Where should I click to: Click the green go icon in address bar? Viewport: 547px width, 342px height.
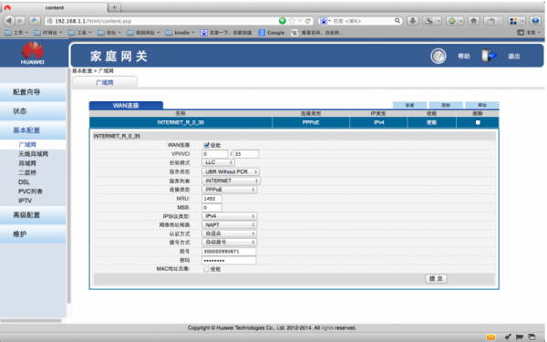click(x=283, y=21)
